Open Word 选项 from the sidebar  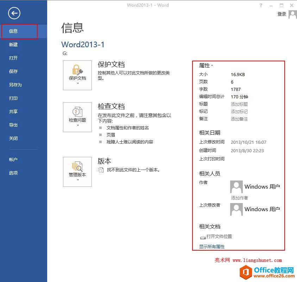(13, 173)
